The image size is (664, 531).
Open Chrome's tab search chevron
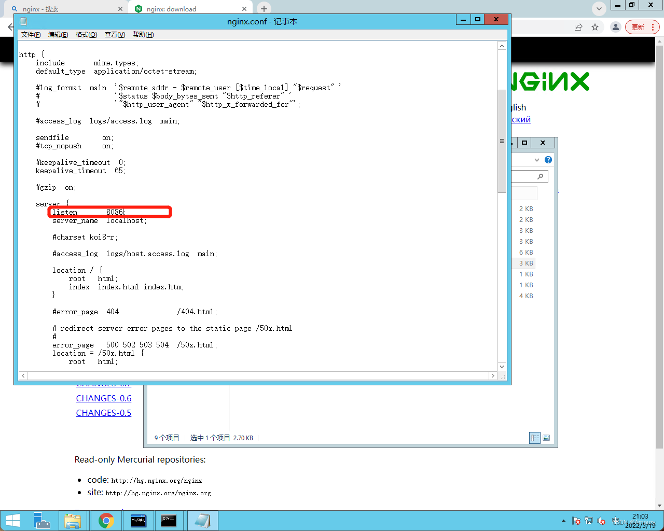[x=599, y=8]
